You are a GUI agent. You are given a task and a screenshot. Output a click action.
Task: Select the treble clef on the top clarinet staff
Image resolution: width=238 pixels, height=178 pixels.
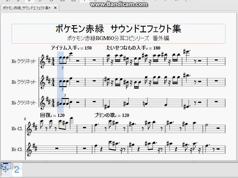pyautogui.click(x=42, y=62)
